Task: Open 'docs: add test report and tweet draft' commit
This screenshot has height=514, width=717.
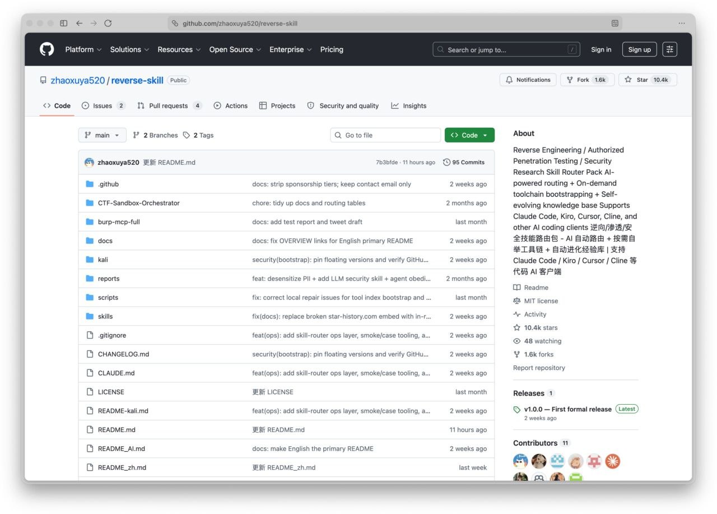Action: pyautogui.click(x=307, y=222)
